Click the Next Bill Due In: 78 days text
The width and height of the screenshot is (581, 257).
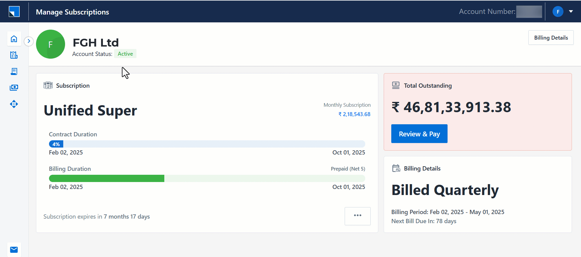point(424,221)
